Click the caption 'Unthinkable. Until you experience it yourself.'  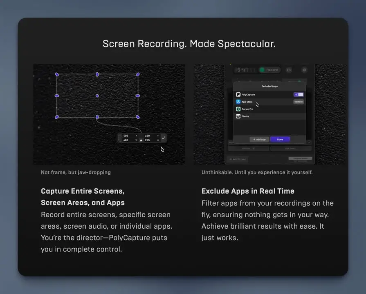point(257,172)
